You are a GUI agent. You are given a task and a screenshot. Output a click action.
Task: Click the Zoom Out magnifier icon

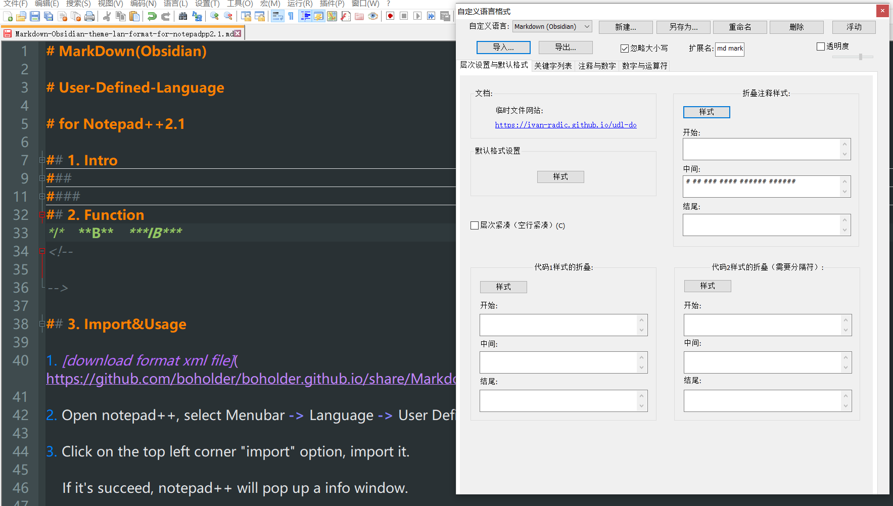(x=228, y=16)
